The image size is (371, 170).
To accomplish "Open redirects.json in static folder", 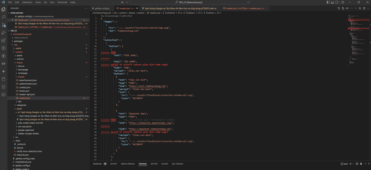I will (x=23, y=155).
